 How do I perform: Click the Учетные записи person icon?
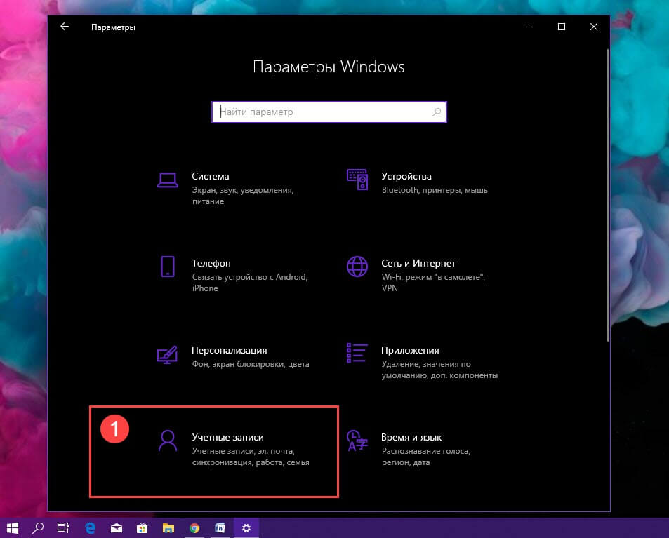[167, 441]
